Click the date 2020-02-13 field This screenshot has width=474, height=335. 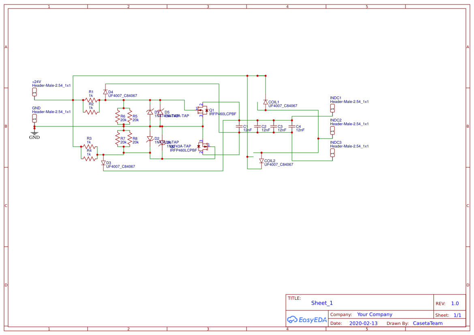point(363,323)
